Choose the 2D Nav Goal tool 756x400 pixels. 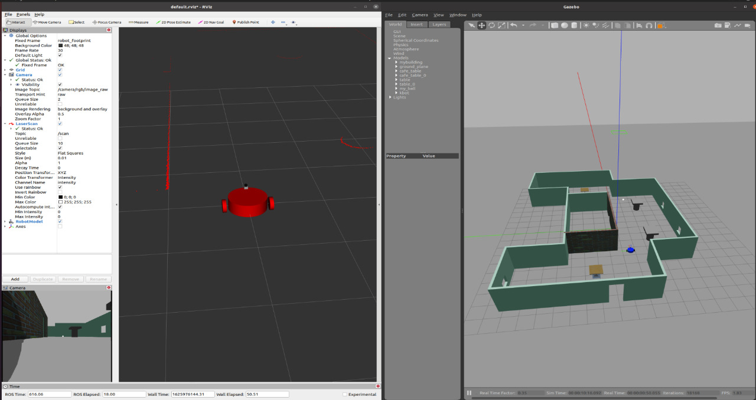(211, 22)
